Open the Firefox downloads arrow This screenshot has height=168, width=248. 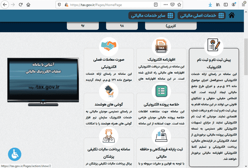pos(210,5)
